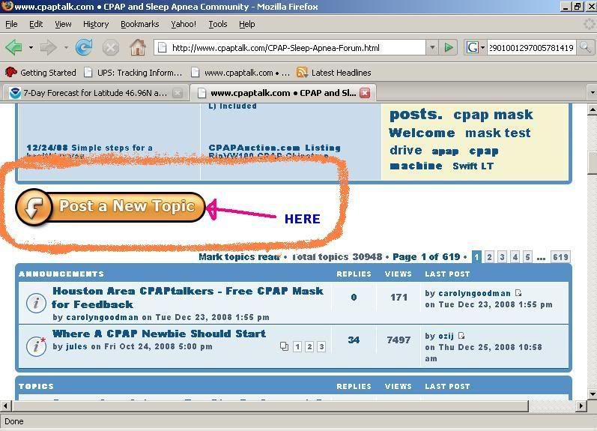
Task: Open Where A CPAP Newbie Should Start
Action: (159, 334)
